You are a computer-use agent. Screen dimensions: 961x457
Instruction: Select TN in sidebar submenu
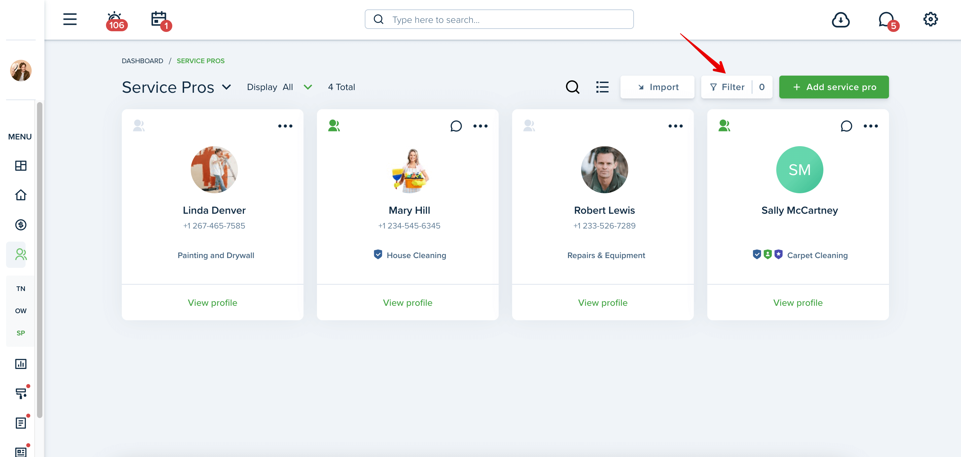(x=21, y=289)
